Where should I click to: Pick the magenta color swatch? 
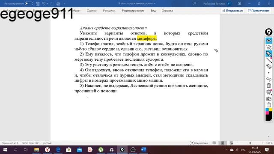267,113
